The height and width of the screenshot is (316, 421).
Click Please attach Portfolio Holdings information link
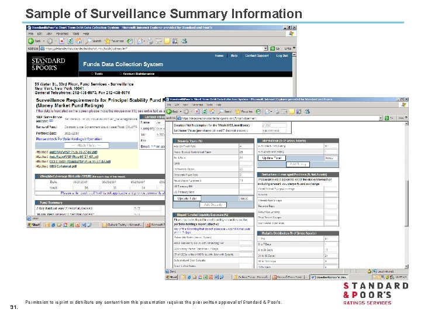point(69,139)
